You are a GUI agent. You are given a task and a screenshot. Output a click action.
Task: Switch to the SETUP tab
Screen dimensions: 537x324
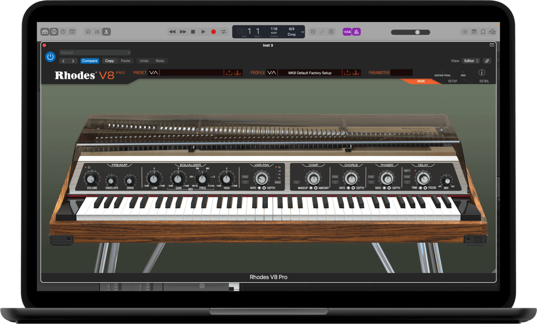coord(452,81)
